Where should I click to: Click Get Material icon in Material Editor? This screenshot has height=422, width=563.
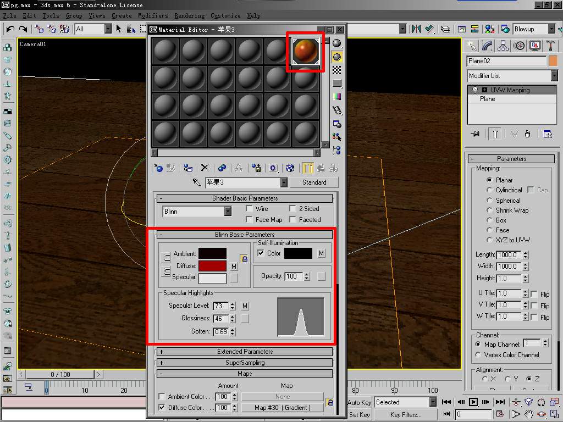[158, 168]
